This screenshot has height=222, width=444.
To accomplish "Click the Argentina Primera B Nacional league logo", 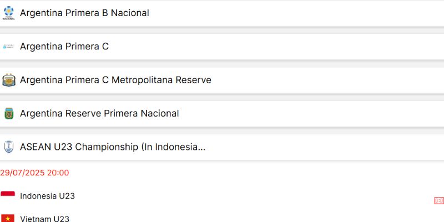I will 8,13.
